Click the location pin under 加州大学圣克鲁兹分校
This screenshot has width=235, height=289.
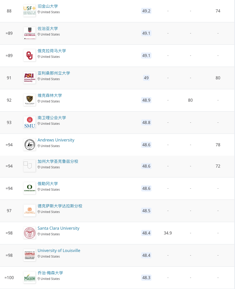pyautogui.click(x=39, y=167)
